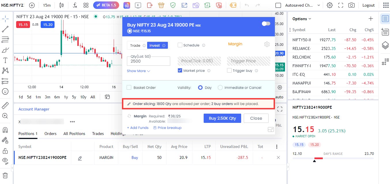
Task: Select 6m date range button
Action: pyautogui.click(x=57, y=97)
